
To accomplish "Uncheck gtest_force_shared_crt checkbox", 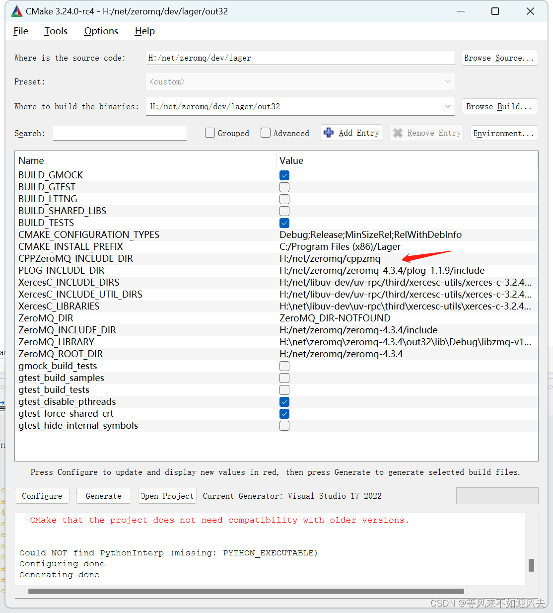I will 284,414.
